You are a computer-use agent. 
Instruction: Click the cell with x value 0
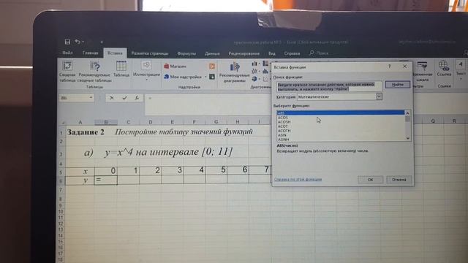(x=105, y=171)
